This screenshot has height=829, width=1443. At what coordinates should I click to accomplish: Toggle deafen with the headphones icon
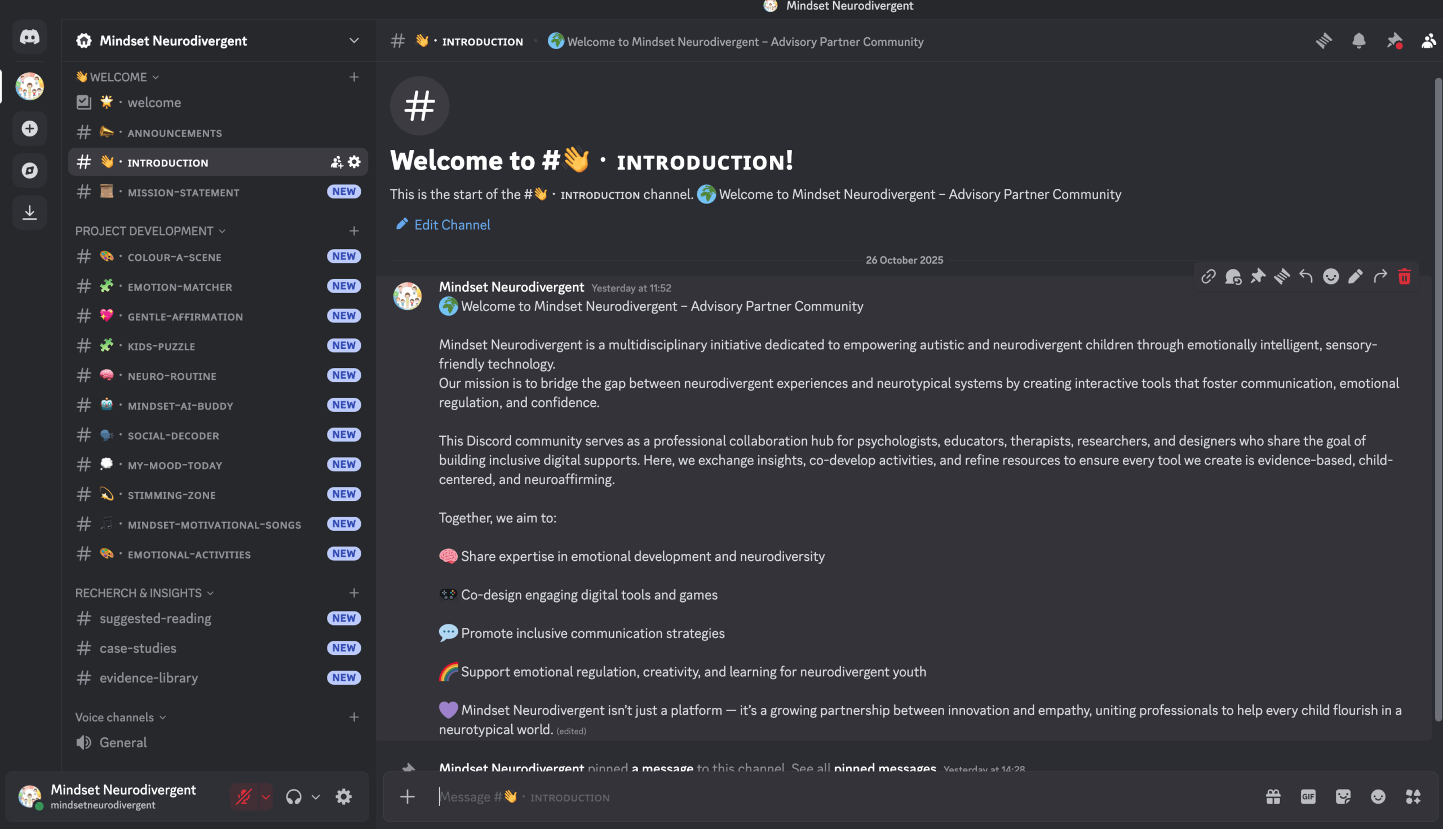coord(294,796)
